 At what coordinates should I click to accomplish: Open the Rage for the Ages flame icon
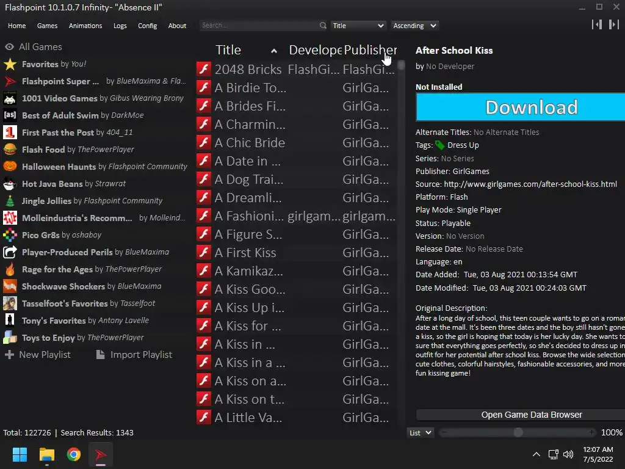tap(10, 269)
